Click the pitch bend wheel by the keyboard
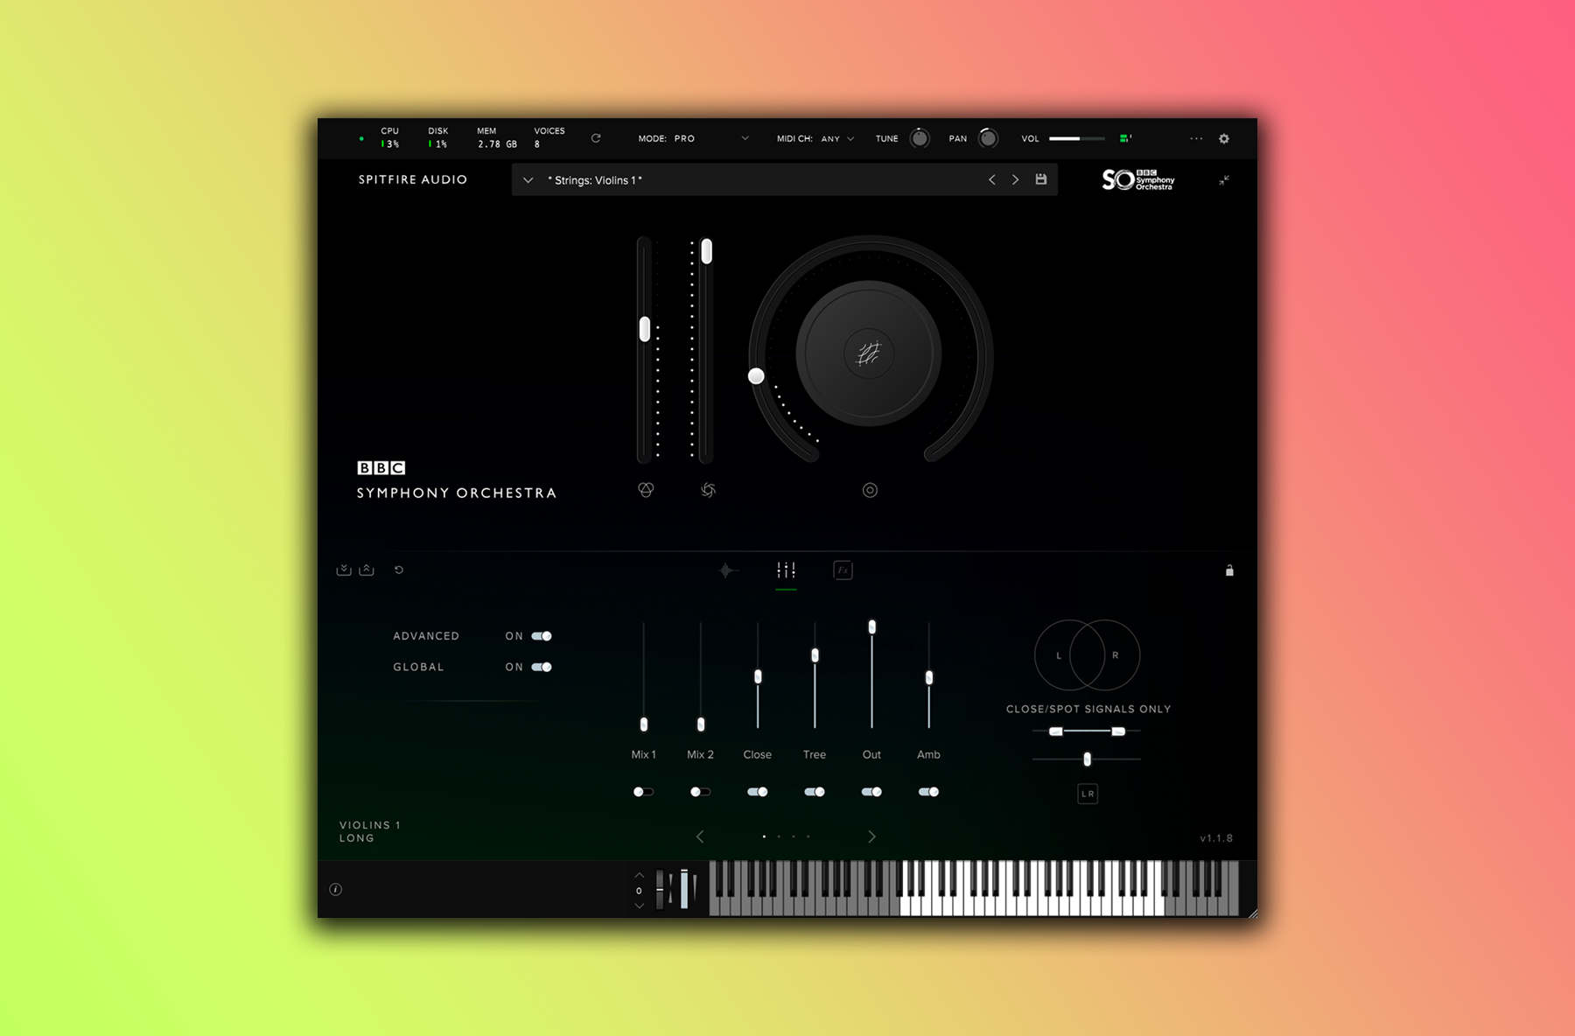The image size is (1575, 1036). click(660, 890)
